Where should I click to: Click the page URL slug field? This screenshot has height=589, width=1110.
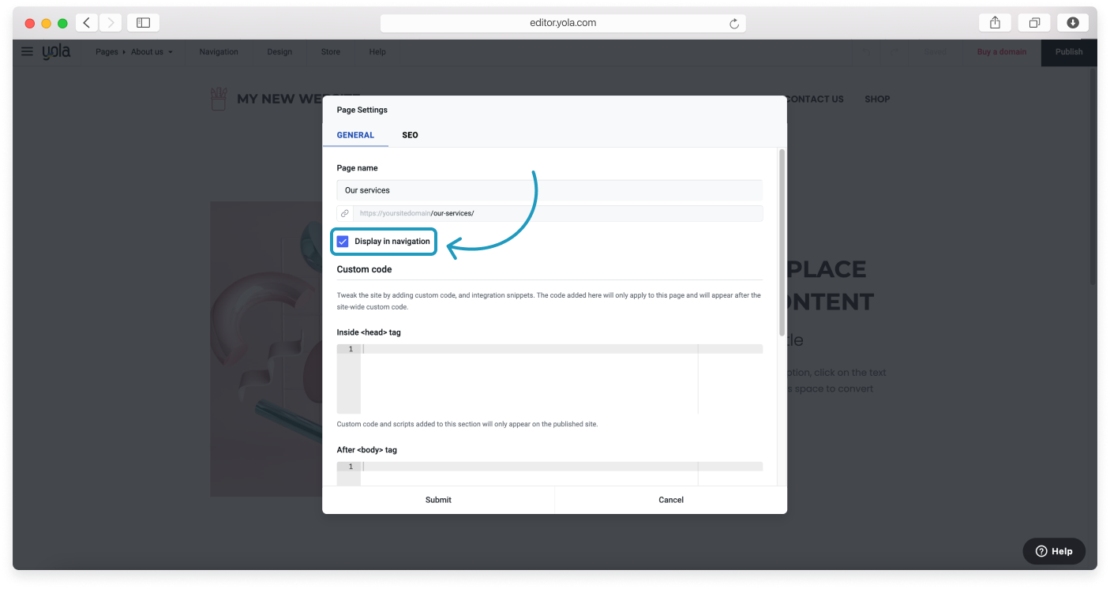(x=557, y=213)
